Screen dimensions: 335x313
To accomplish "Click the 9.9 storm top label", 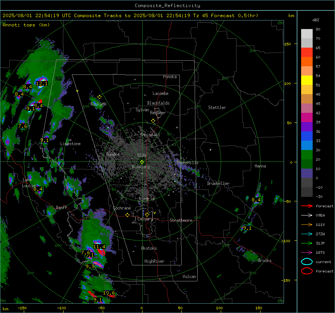I will 90,266.
